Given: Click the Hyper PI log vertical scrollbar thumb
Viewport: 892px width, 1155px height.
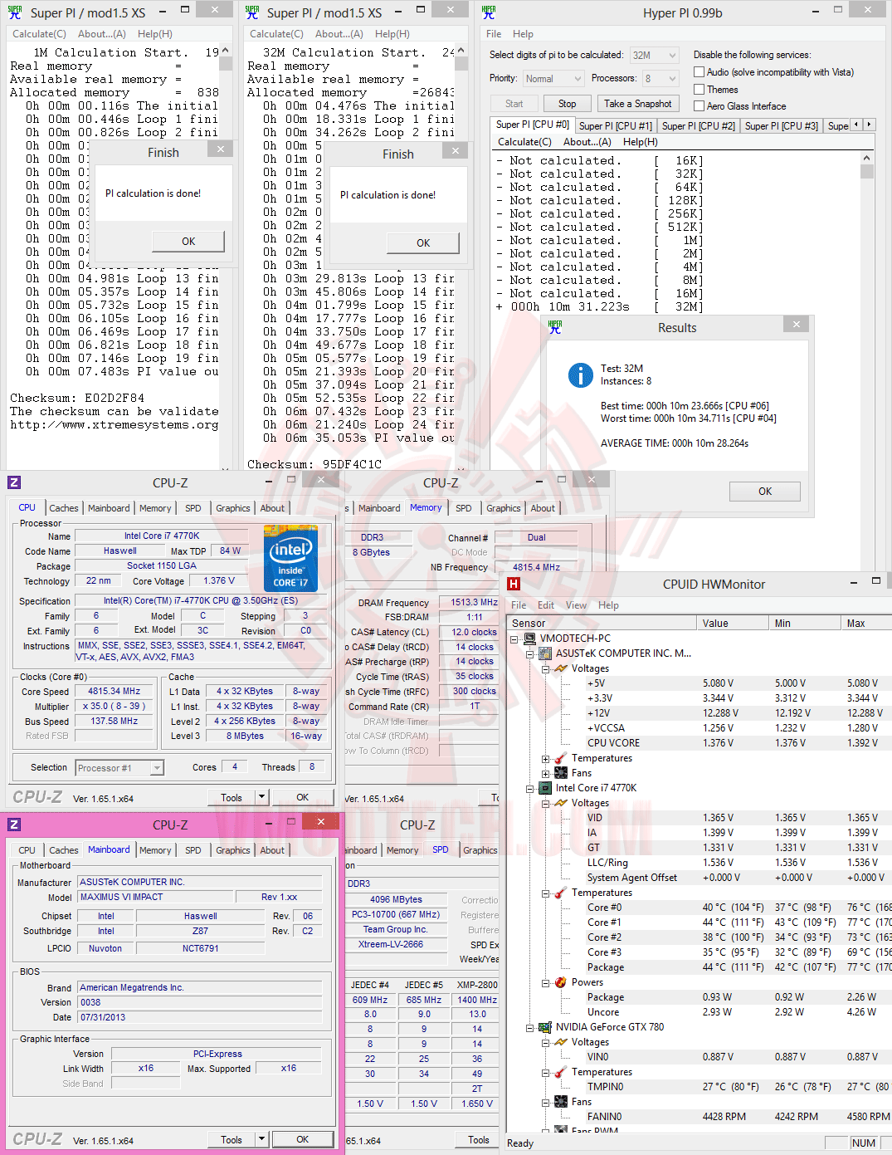Looking at the screenshot, I should [867, 172].
